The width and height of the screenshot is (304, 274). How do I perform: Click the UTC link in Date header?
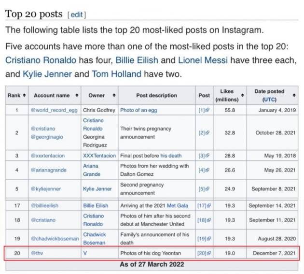[269, 100]
